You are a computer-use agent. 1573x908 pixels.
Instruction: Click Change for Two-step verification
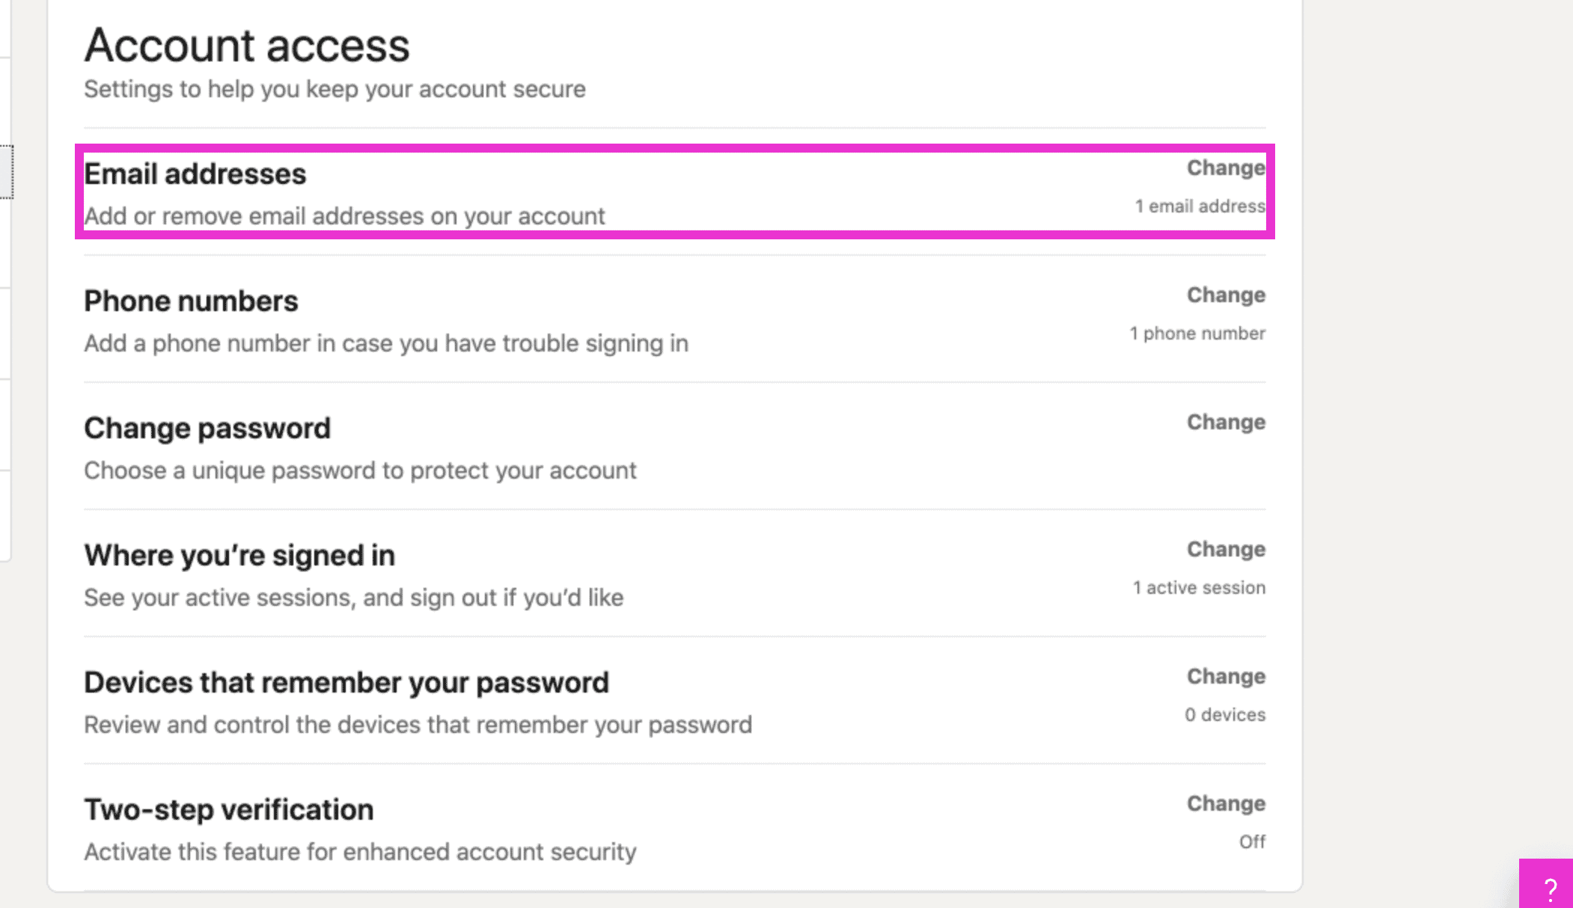1226,804
